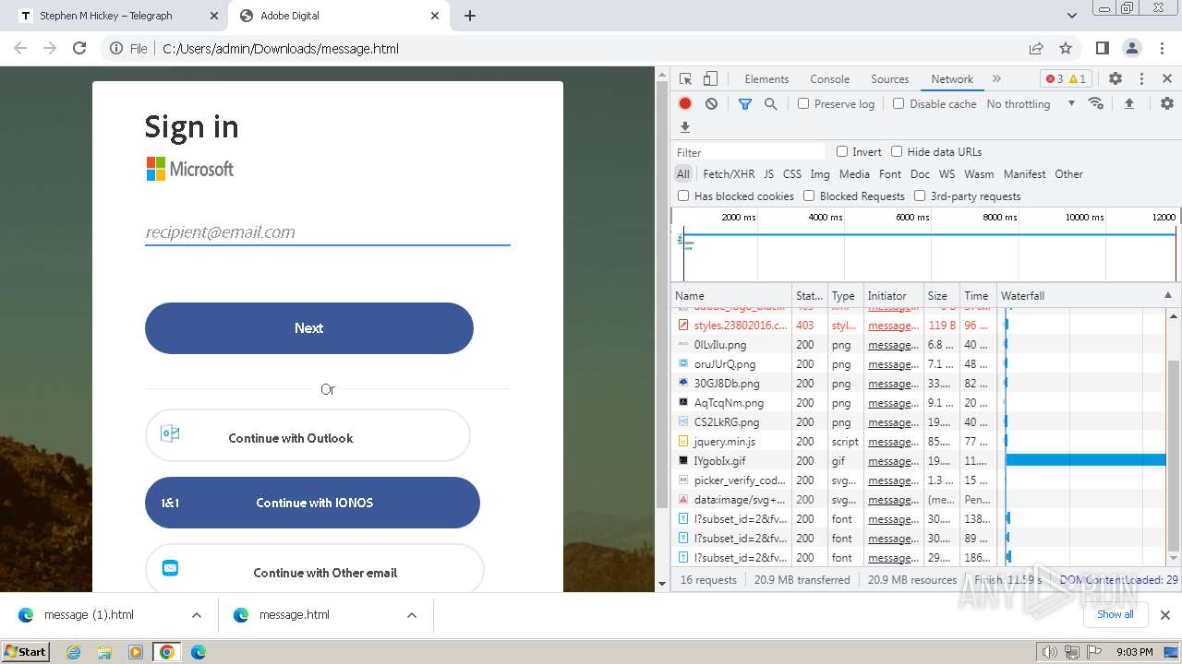The image size is (1182, 664).
Task: Click the Next button
Action: click(309, 328)
